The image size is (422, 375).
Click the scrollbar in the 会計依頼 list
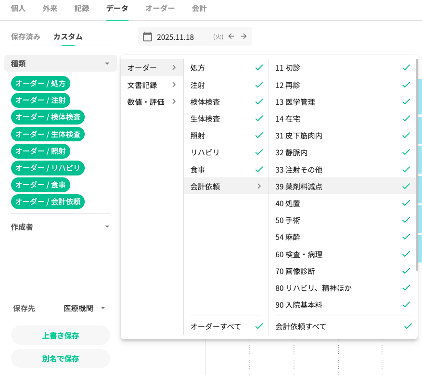pyautogui.click(x=416, y=163)
